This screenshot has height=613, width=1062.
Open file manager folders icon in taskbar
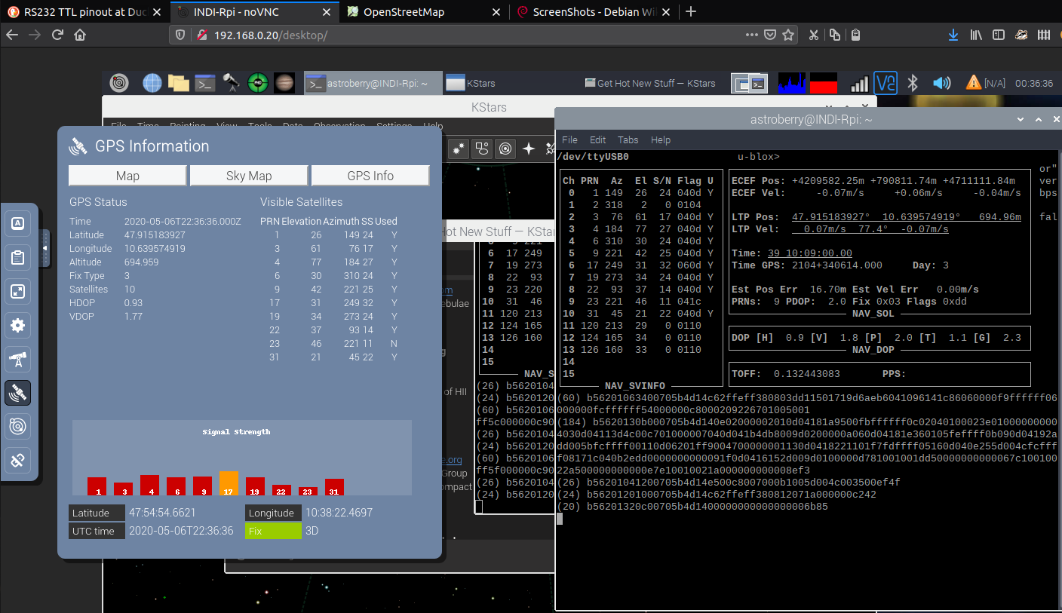178,83
